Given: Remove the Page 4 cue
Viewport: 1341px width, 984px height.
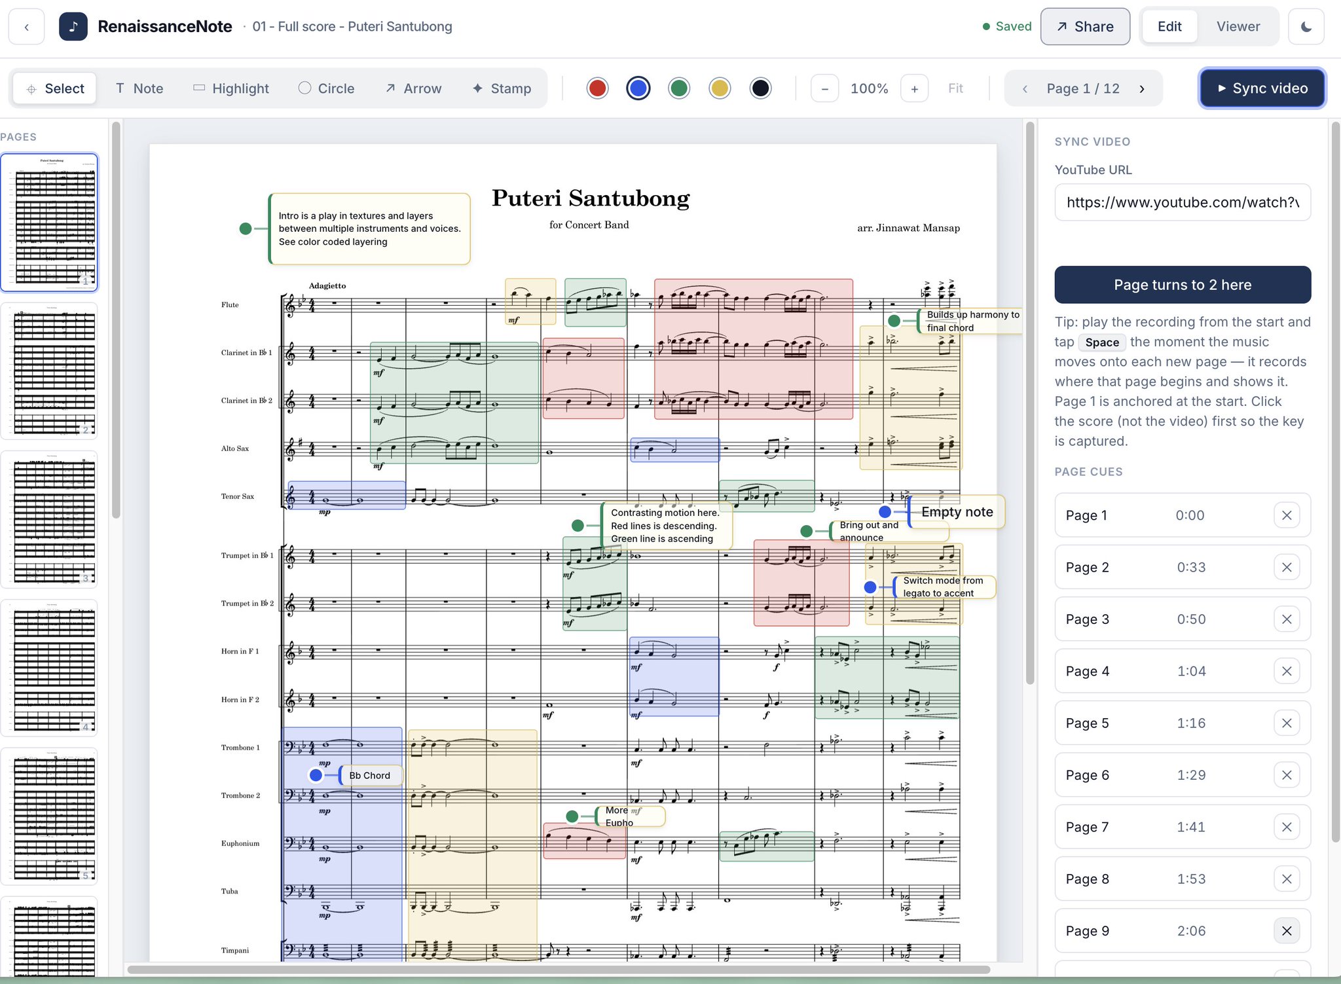Looking at the screenshot, I should (x=1287, y=671).
